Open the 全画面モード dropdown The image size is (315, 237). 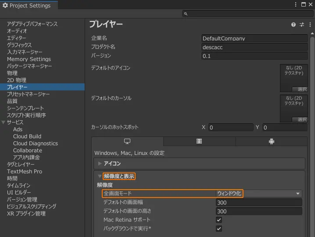point(259,194)
